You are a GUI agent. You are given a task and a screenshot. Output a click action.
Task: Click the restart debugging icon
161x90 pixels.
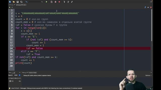pos(55,2)
